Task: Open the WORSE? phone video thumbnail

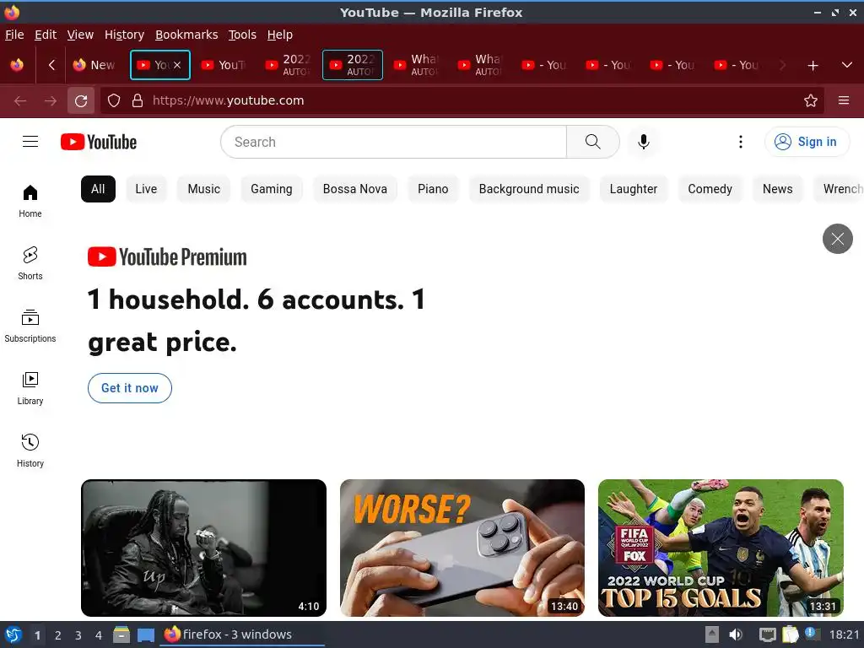Action: pyautogui.click(x=462, y=548)
